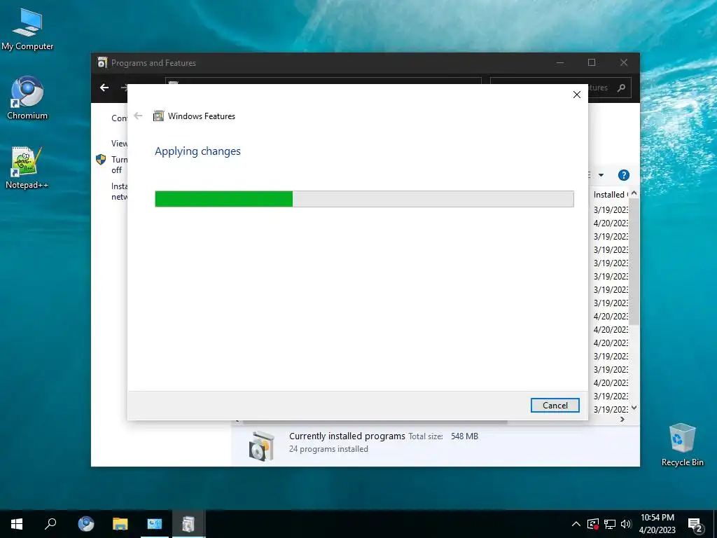Click the Applying changes progress bar
The height and width of the screenshot is (538, 717).
tap(364, 199)
